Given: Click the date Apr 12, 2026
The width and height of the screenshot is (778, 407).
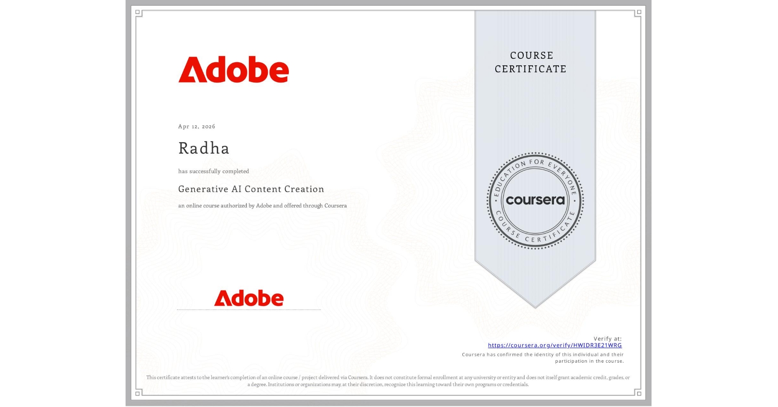Looking at the screenshot, I should click(197, 126).
